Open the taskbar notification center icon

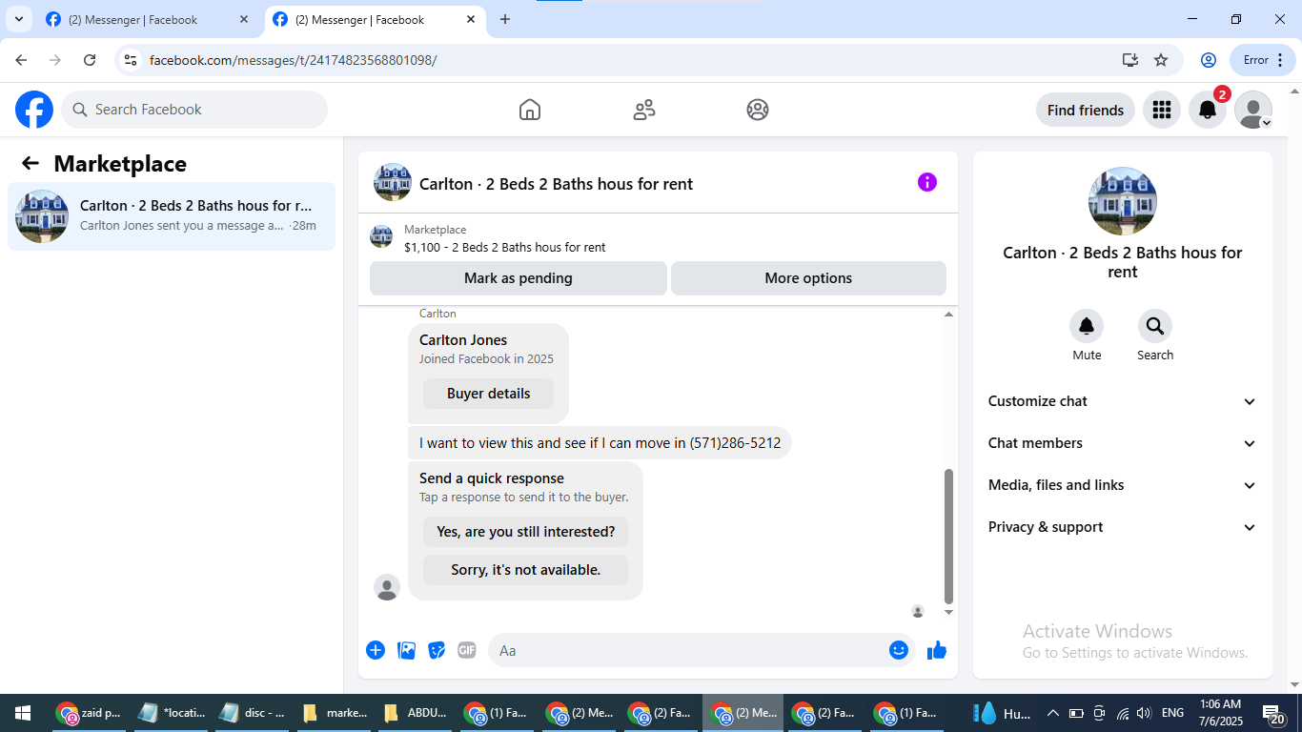[1274, 713]
